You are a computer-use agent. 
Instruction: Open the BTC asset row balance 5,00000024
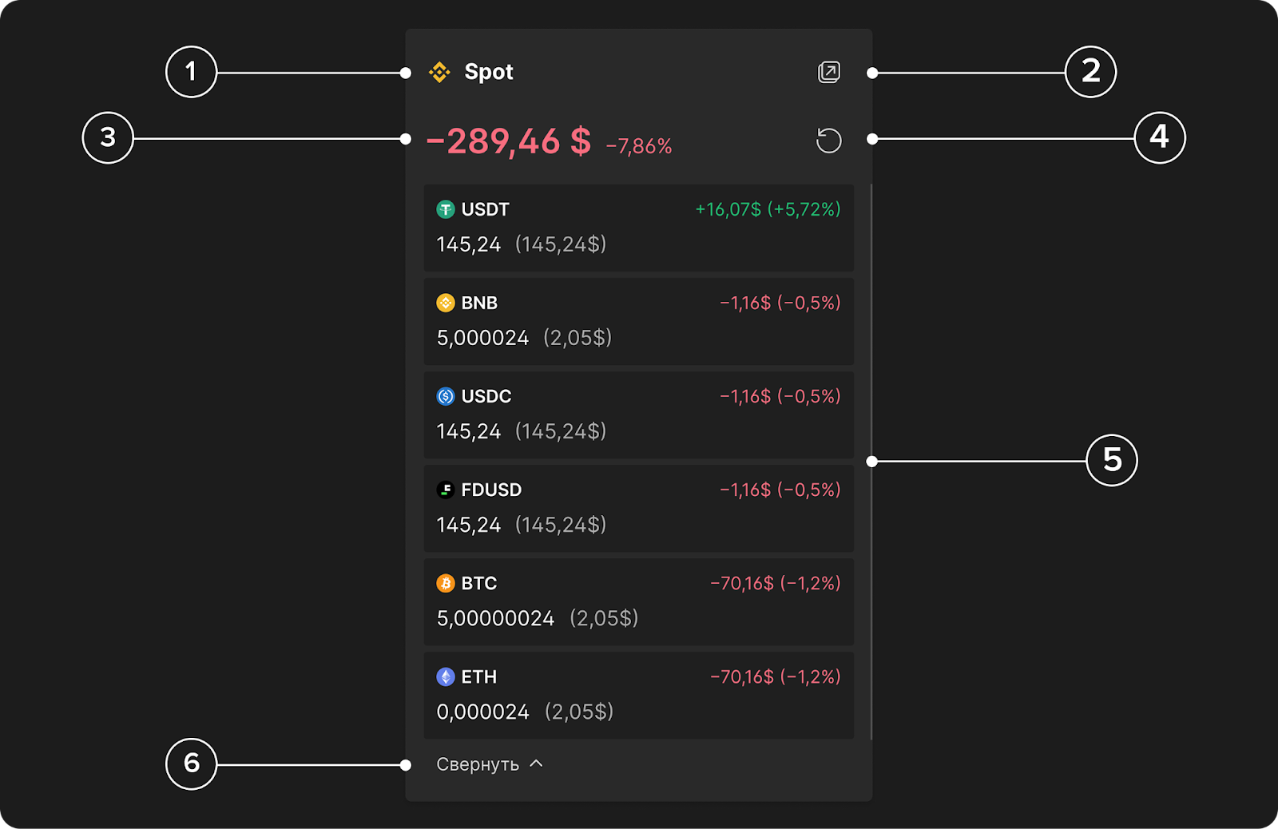(x=495, y=618)
